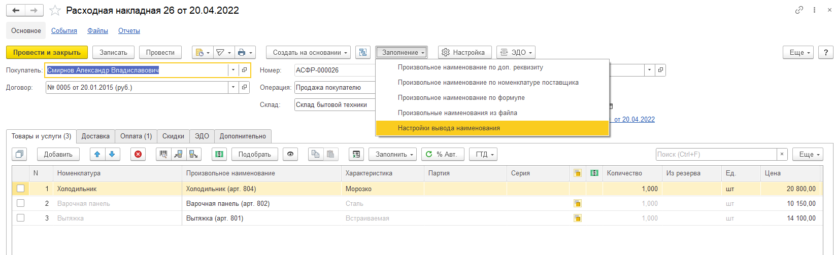Open the ГТД dropdown
The height and width of the screenshot is (255, 834).
483,154
